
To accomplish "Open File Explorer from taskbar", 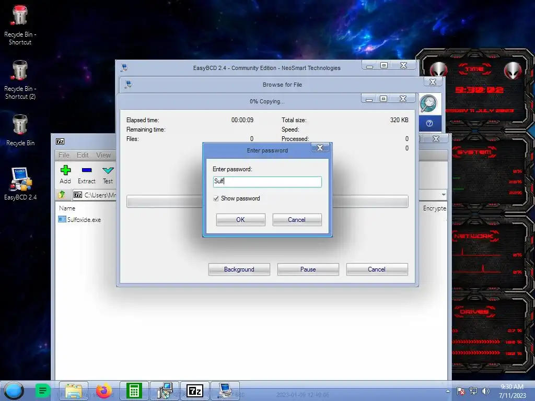I will (x=73, y=391).
